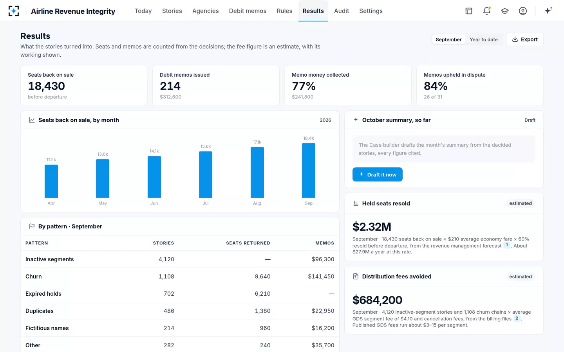
Task: Click the sparkle icon beside October summary
Action: pyautogui.click(x=356, y=120)
